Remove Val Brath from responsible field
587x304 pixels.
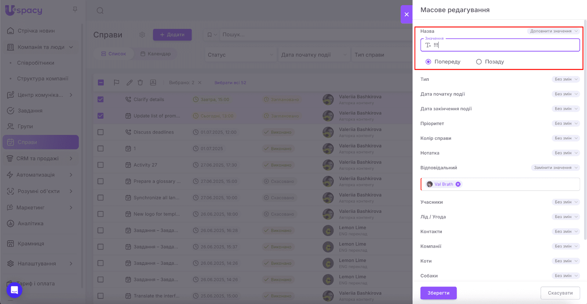[x=458, y=184]
